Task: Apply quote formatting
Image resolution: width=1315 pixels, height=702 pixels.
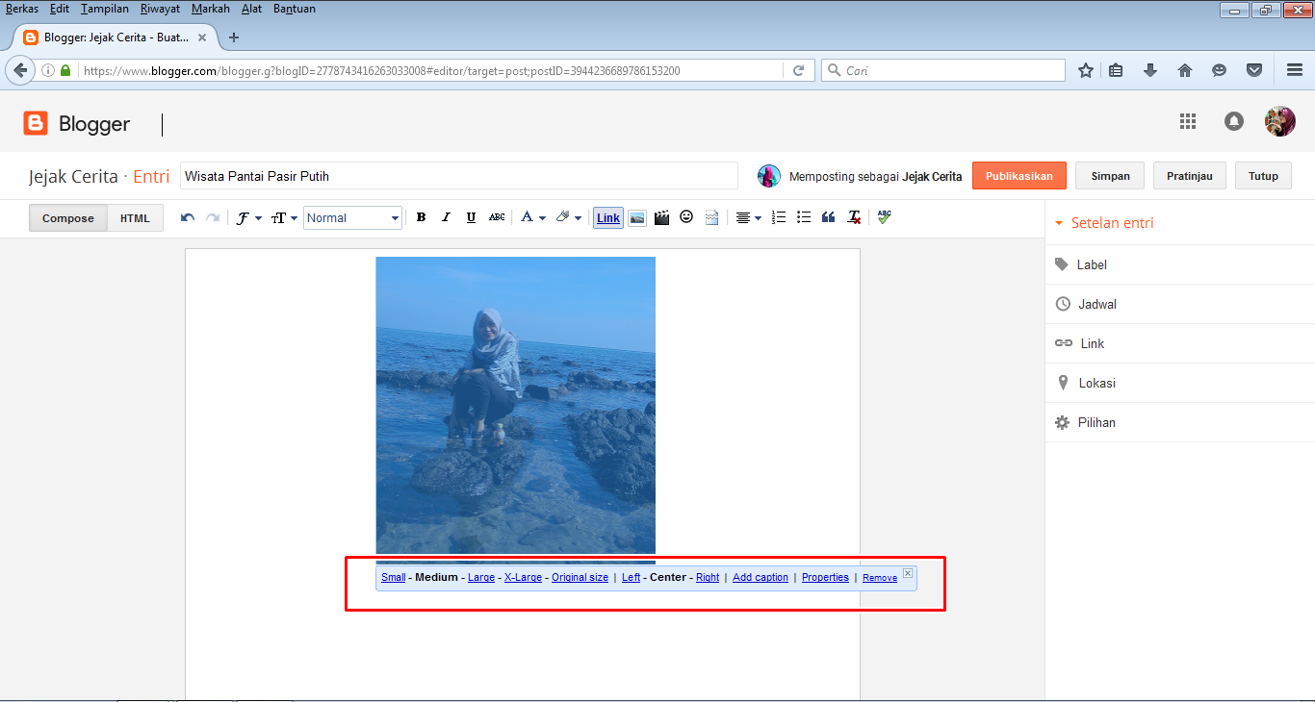Action: coord(829,218)
